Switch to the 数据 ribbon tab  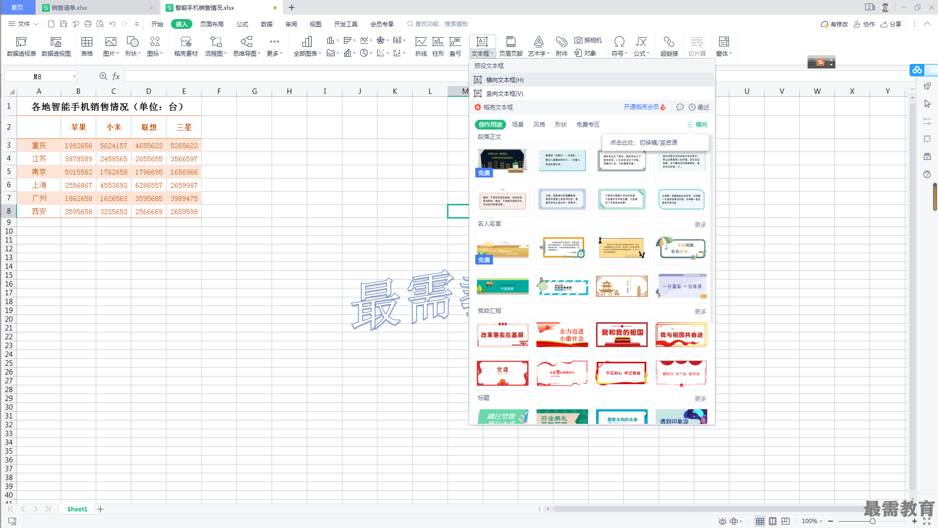267,24
